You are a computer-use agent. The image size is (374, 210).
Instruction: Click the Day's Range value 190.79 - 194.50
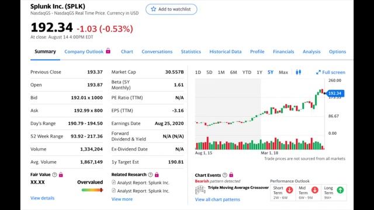point(85,123)
